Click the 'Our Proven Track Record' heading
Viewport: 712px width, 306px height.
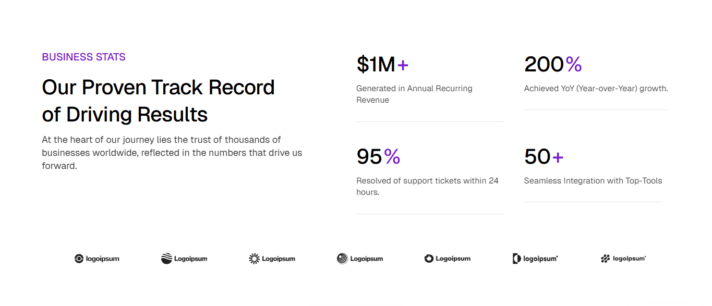click(x=158, y=88)
